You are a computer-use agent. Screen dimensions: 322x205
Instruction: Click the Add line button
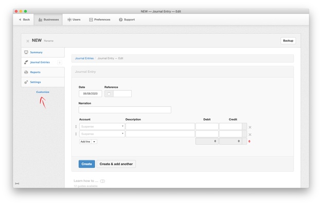click(85, 141)
